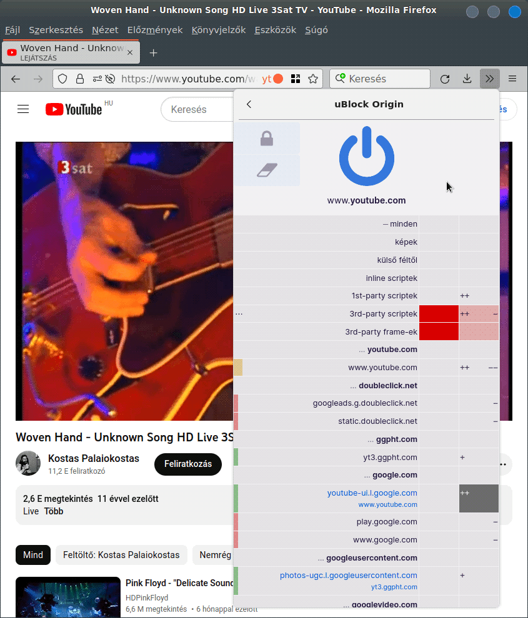528x618 pixels.
Task: Click the Feliratkozás subscribe button
Action: [188, 464]
